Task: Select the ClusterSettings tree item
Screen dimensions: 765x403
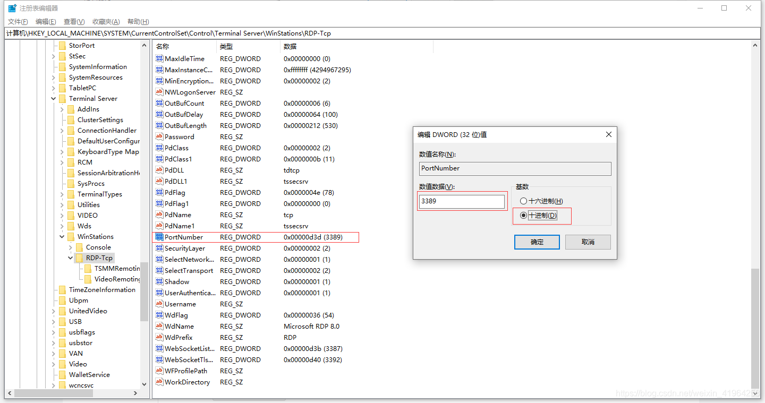Action: pyautogui.click(x=100, y=119)
